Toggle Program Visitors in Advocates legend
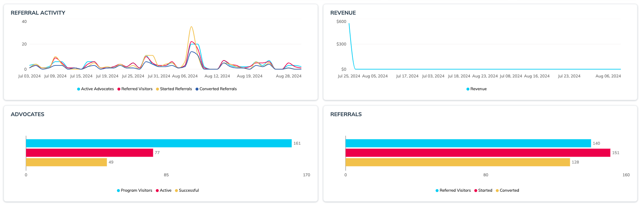This screenshot has height=206, width=643. pos(135,191)
